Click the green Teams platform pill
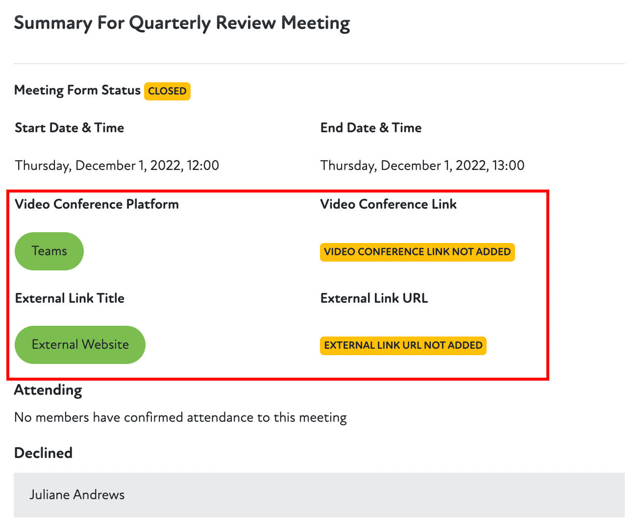The image size is (638, 531). (49, 251)
